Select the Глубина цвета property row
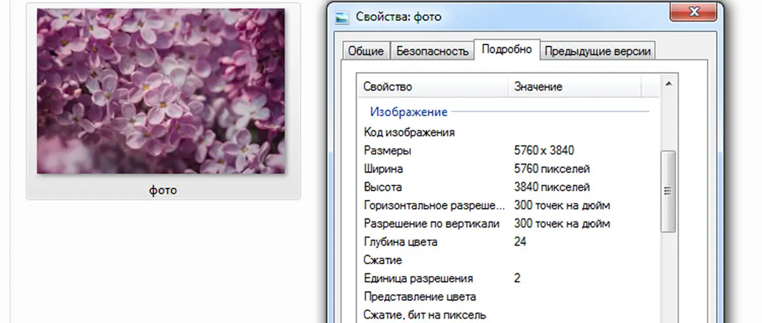 (401, 242)
